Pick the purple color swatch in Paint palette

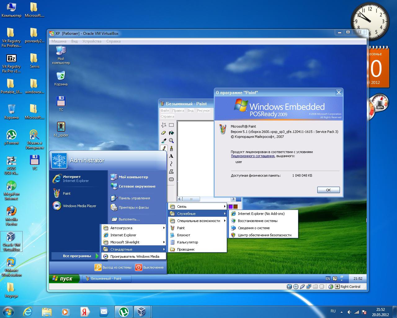point(231,207)
